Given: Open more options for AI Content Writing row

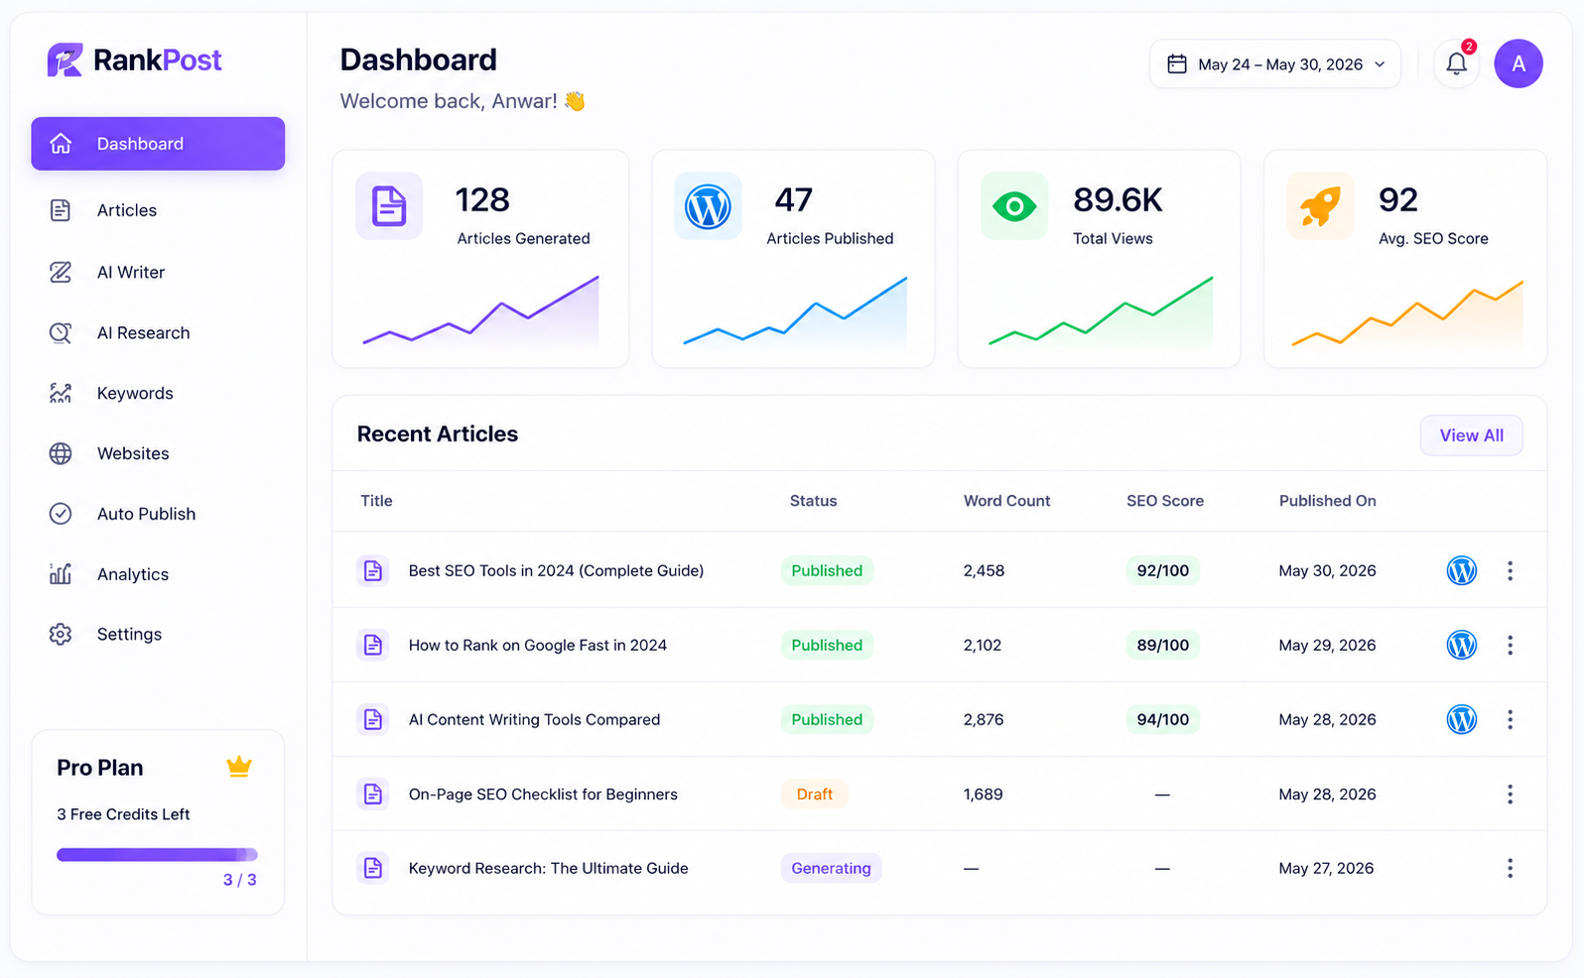Looking at the screenshot, I should coord(1510,719).
